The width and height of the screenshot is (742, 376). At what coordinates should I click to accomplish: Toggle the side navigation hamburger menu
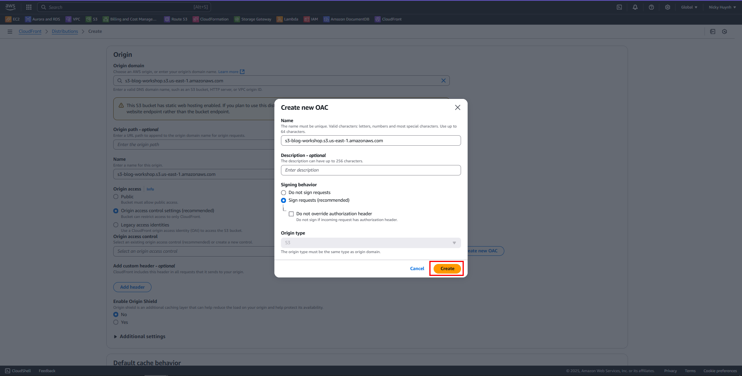(10, 31)
